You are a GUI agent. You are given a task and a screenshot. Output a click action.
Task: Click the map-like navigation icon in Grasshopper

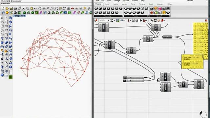point(118,20)
